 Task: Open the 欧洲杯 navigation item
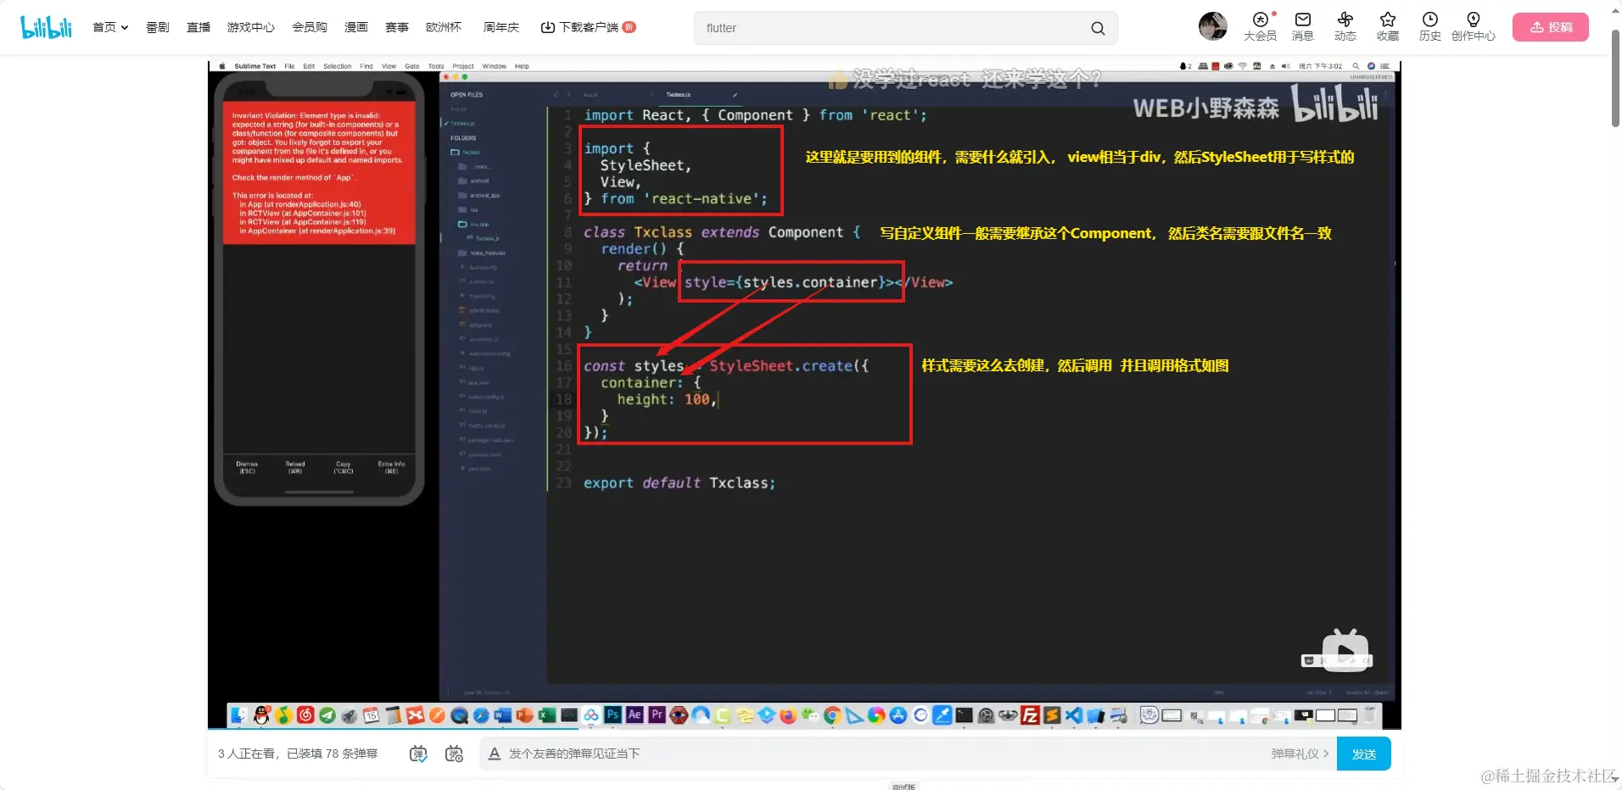tap(444, 27)
